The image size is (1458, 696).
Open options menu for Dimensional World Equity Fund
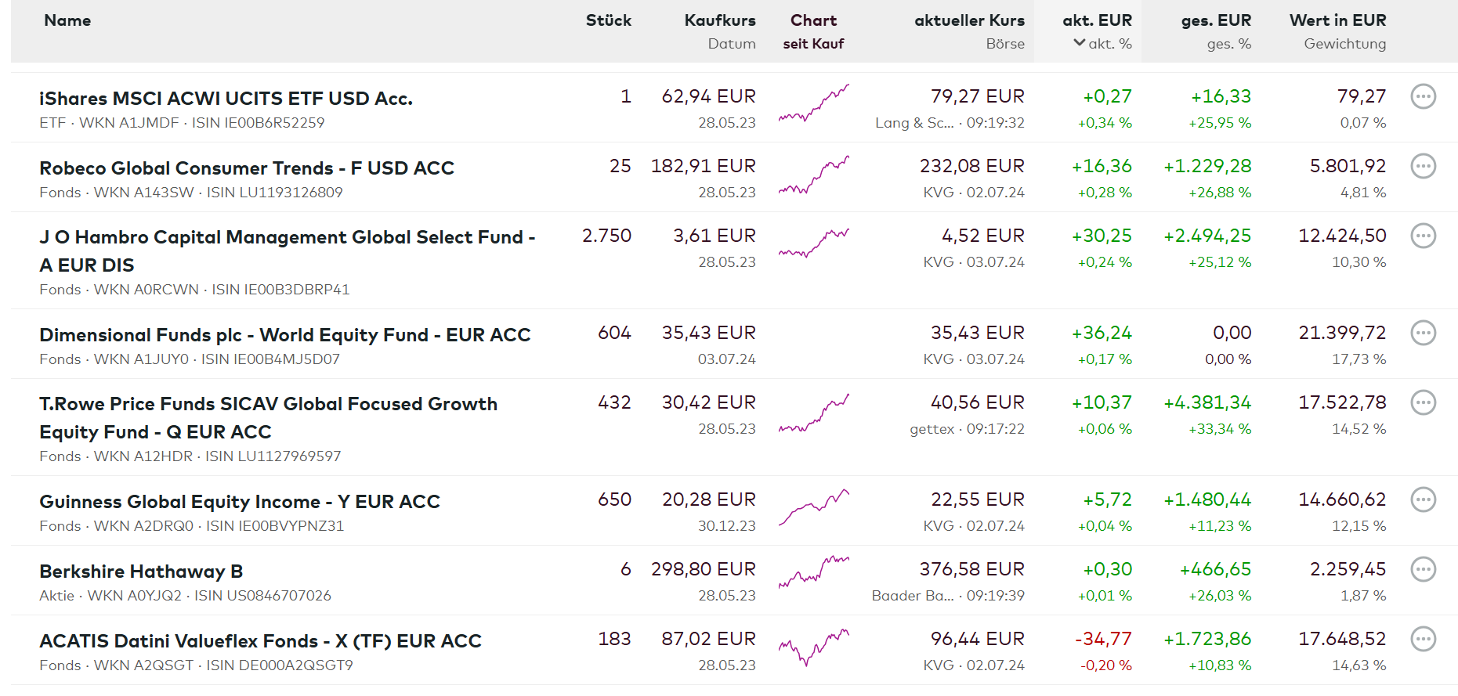click(x=1423, y=334)
